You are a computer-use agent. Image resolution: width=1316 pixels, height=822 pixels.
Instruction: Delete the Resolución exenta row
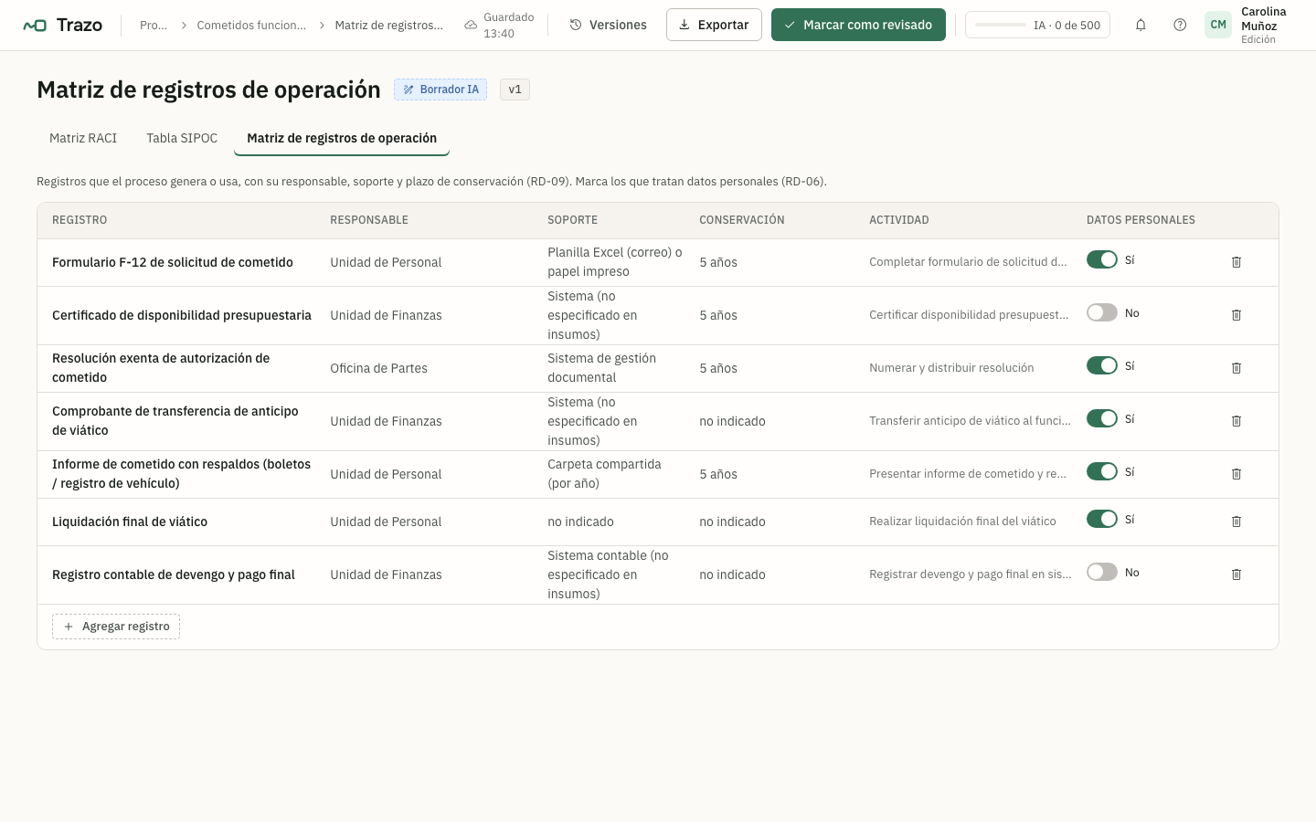(1236, 368)
